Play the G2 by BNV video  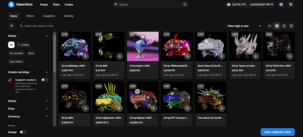click(x=86, y=108)
